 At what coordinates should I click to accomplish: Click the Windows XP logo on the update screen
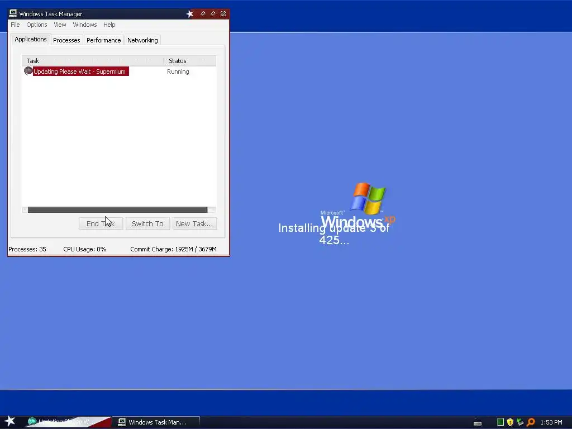tap(357, 204)
